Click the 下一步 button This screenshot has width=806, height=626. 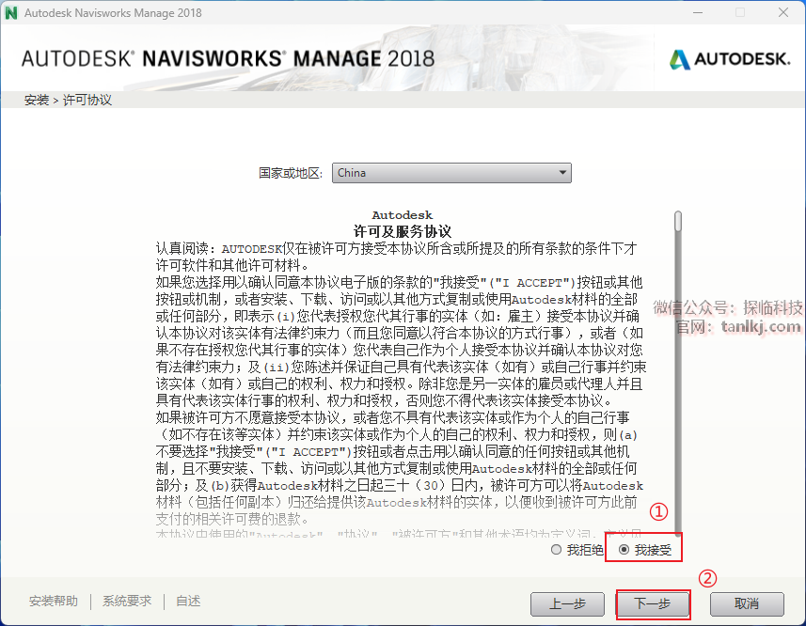click(653, 604)
